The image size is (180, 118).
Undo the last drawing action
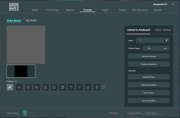tap(71, 87)
